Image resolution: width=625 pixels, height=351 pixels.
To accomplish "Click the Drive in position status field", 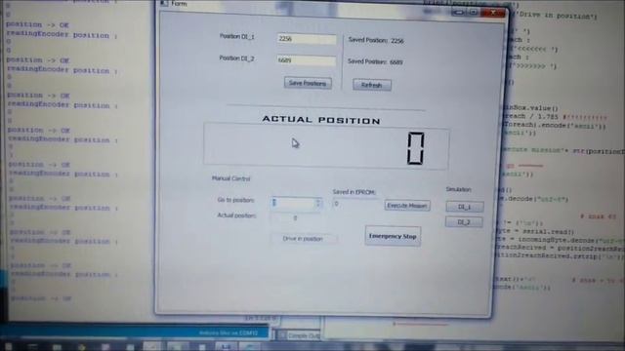I will (304, 239).
